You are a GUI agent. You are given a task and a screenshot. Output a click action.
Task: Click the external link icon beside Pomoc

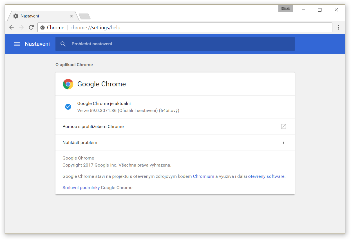283,127
